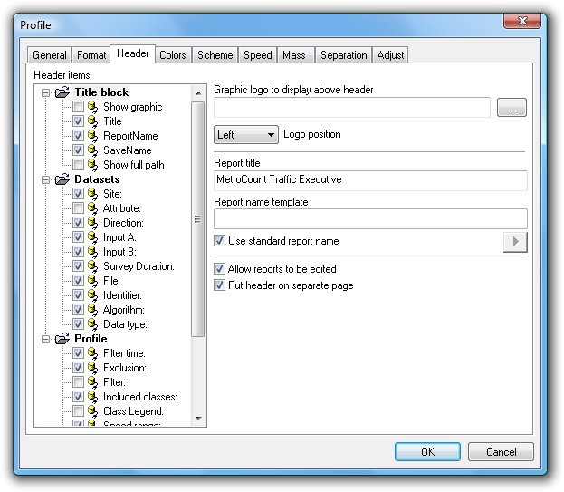Uncheck the Title header item
The height and width of the screenshot is (492, 564).
click(x=78, y=121)
